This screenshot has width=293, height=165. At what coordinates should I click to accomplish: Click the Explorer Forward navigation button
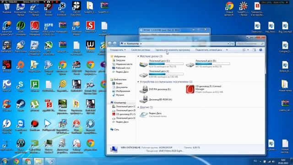click(115, 44)
